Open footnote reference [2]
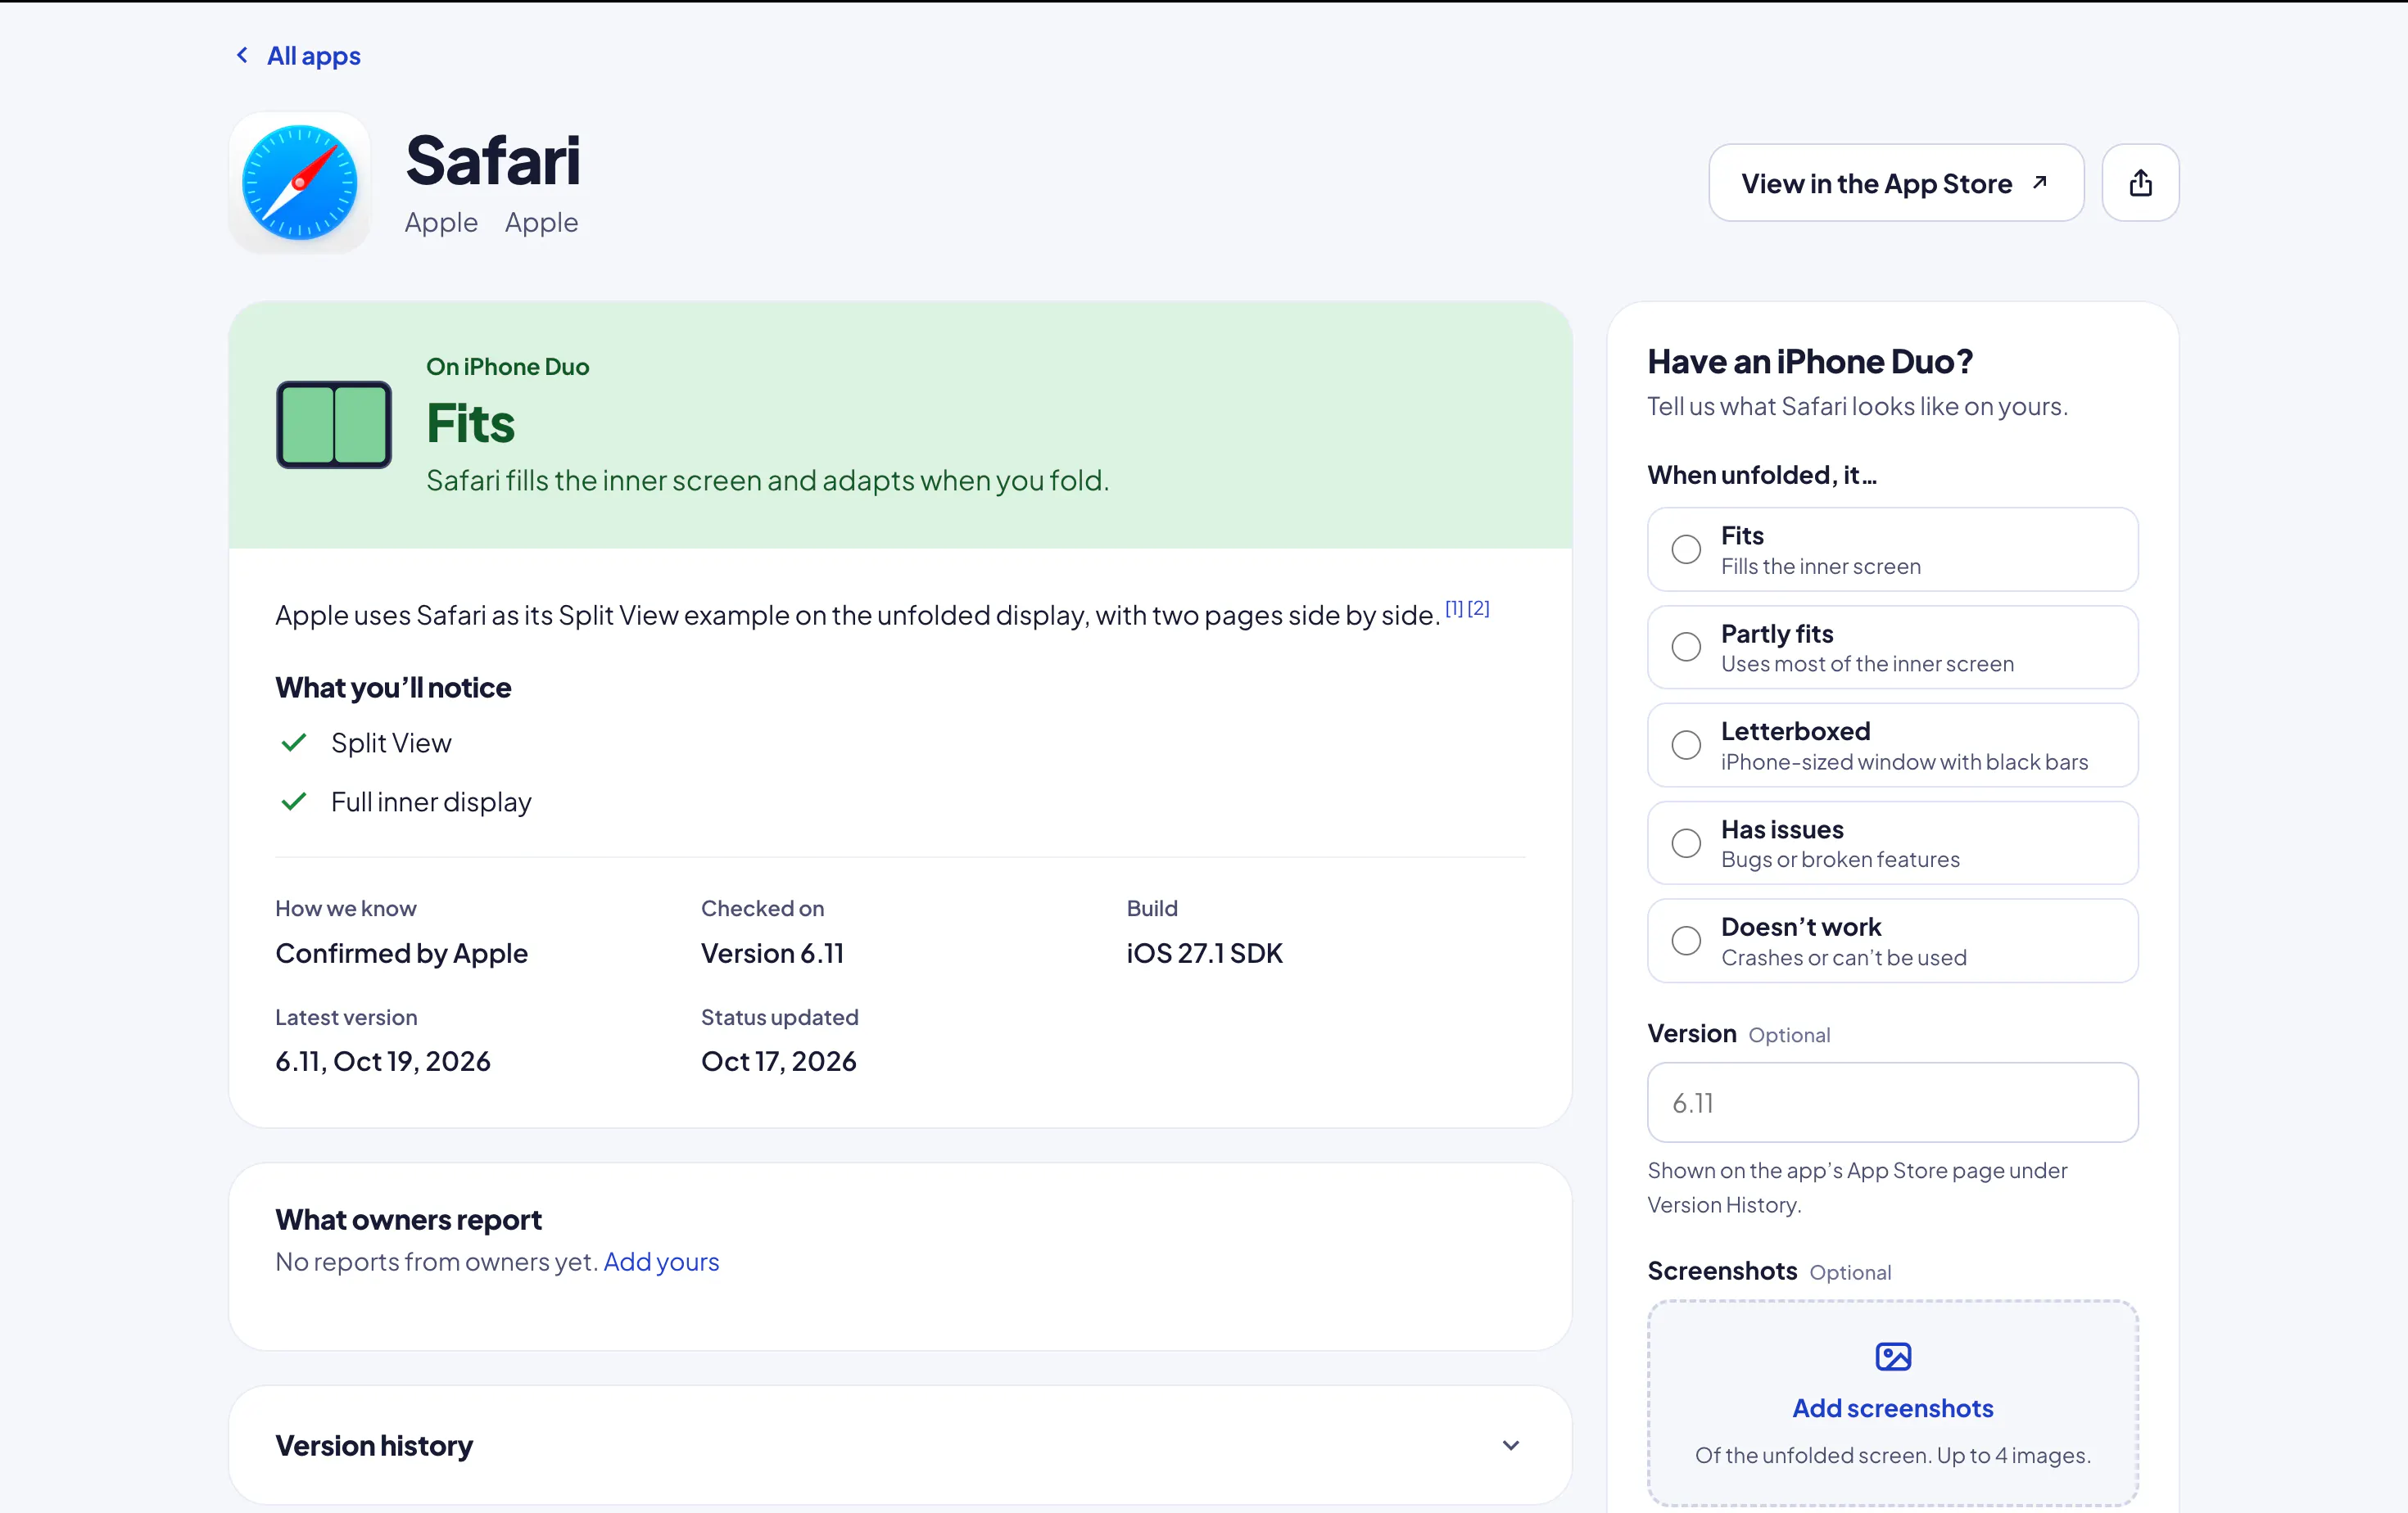 pyautogui.click(x=1478, y=608)
